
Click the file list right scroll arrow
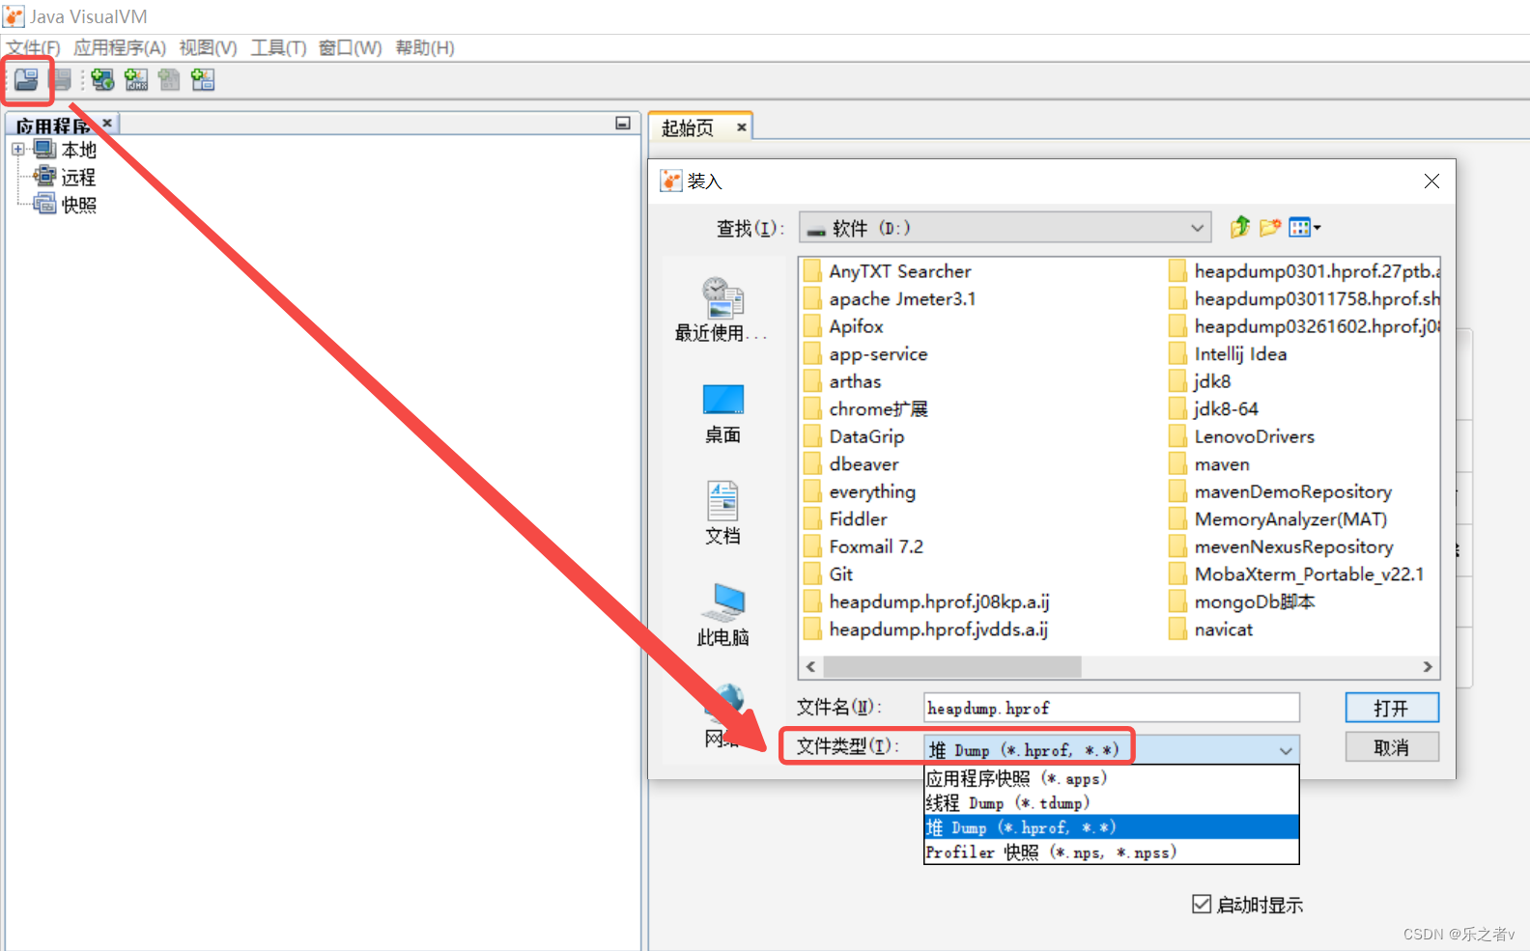(1428, 667)
